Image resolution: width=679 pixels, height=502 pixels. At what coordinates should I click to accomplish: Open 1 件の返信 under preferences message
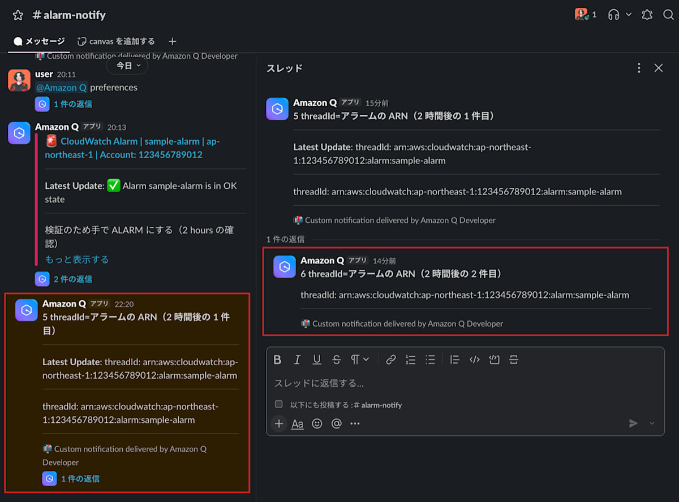click(x=73, y=104)
